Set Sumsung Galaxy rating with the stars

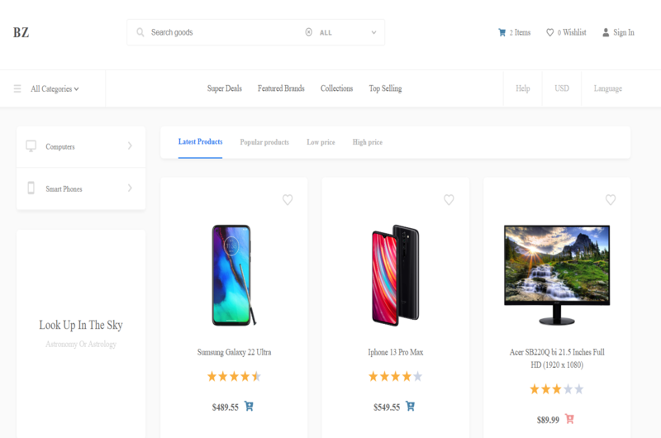click(234, 377)
